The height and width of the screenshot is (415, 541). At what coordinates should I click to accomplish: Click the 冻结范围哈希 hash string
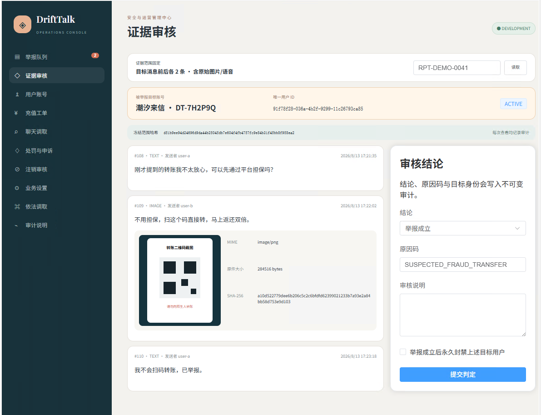coord(229,133)
